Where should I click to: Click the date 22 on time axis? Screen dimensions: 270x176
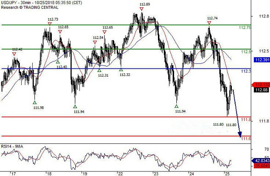tap(120, 174)
